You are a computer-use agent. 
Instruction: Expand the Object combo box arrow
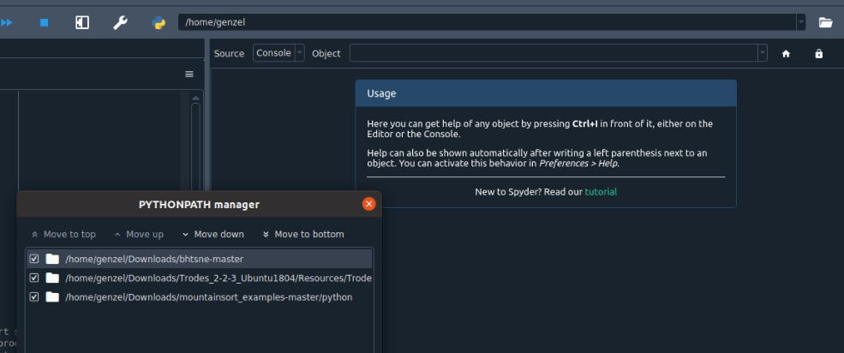pyautogui.click(x=763, y=53)
